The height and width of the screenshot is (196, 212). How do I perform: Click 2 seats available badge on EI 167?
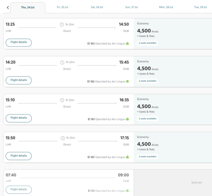tap(147, 156)
